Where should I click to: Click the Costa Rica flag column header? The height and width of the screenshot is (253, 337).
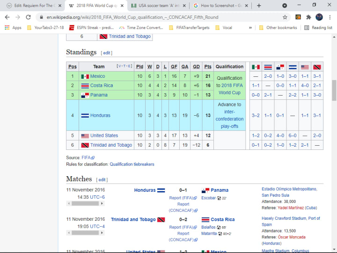coord(268,67)
